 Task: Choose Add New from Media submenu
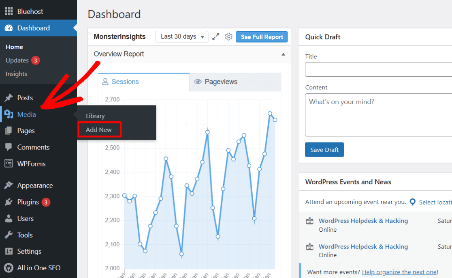99,130
